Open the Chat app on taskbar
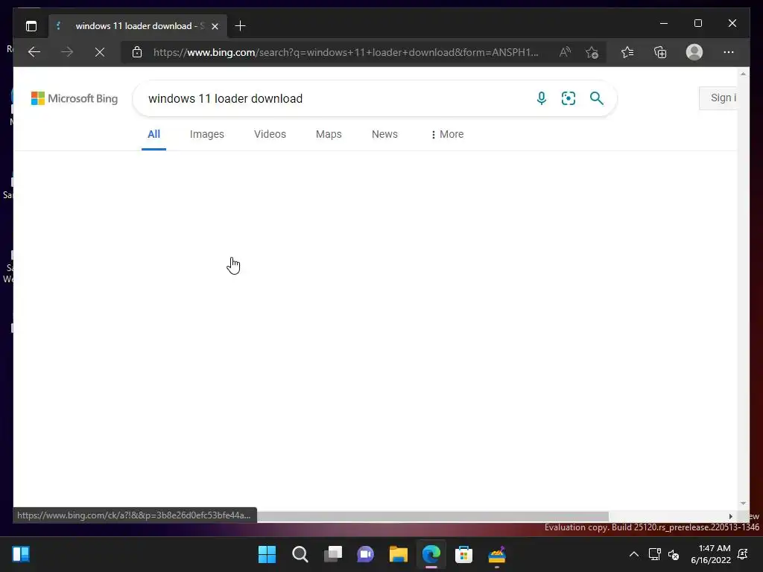Viewport: 763px width, 572px height. point(365,554)
